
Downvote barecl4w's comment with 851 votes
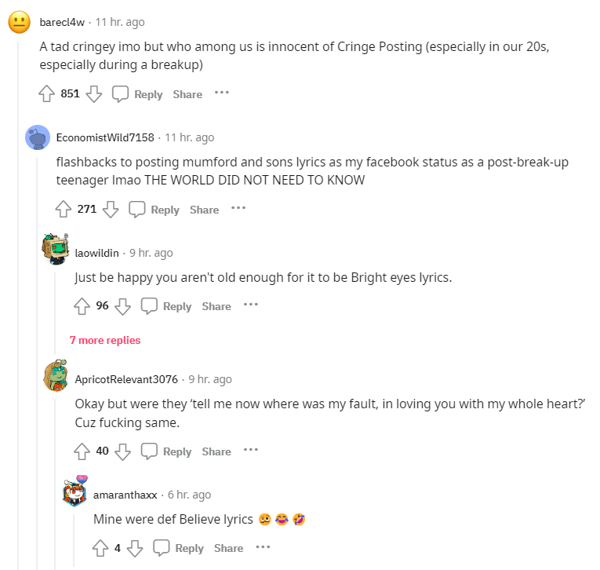pos(94,94)
